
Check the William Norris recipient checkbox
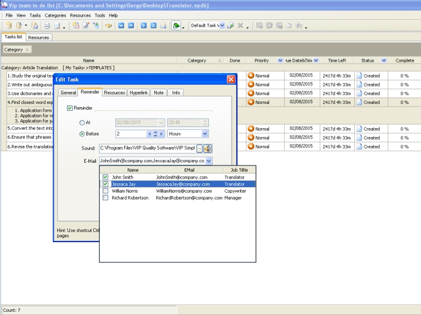(x=106, y=191)
